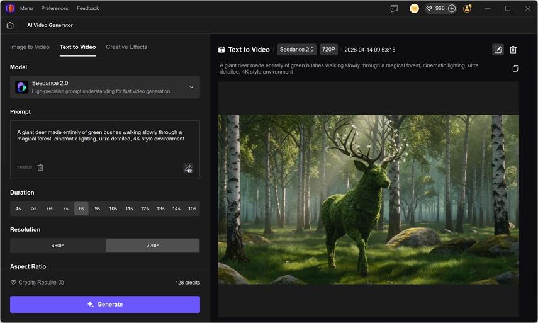Switch to Image to Video tab
538x323 pixels.
tap(30, 47)
